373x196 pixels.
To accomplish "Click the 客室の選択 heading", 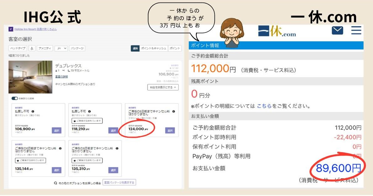I will 20,39.
